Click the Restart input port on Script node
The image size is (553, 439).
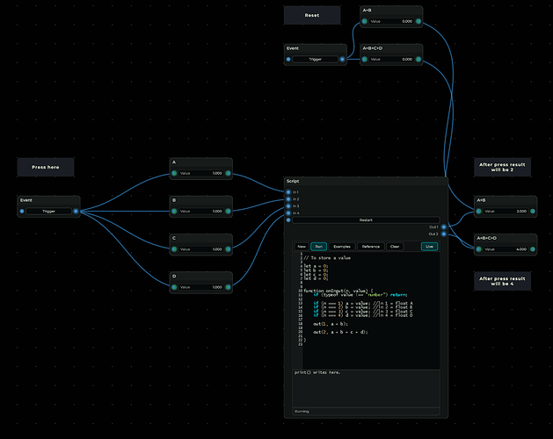pyautogui.click(x=288, y=219)
